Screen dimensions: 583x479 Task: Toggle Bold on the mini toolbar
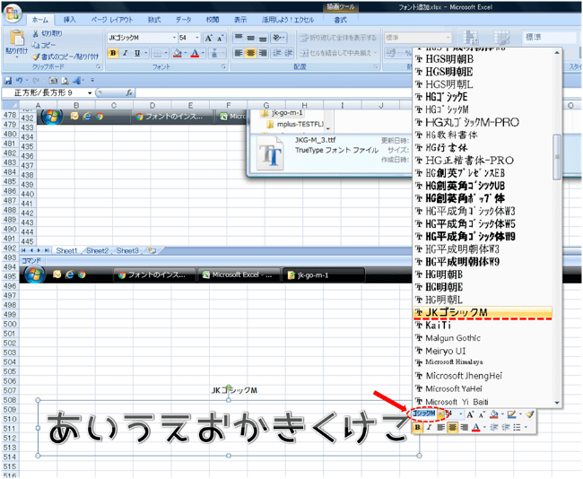click(x=417, y=428)
